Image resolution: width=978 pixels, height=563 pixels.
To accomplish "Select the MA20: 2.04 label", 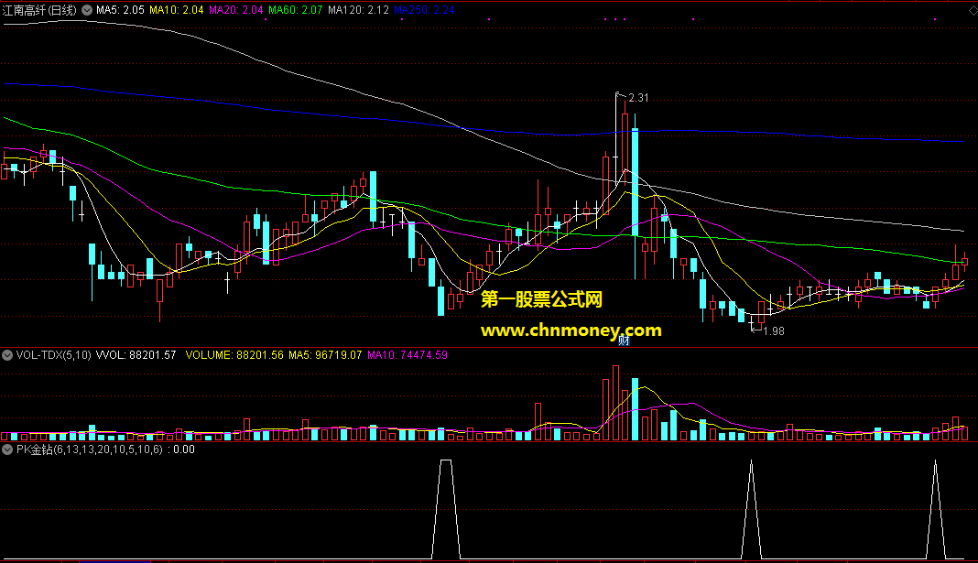I will pos(235,10).
